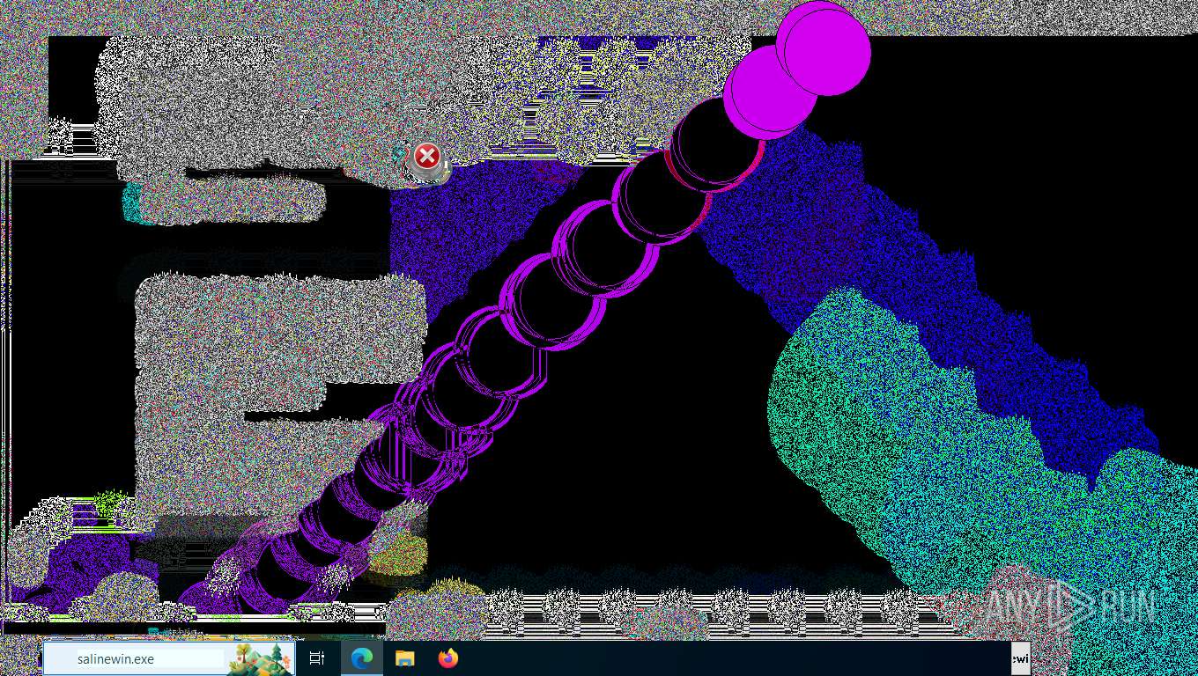
Task: Open Microsoft Edge from the taskbar
Action: click(x=361, y=658)
